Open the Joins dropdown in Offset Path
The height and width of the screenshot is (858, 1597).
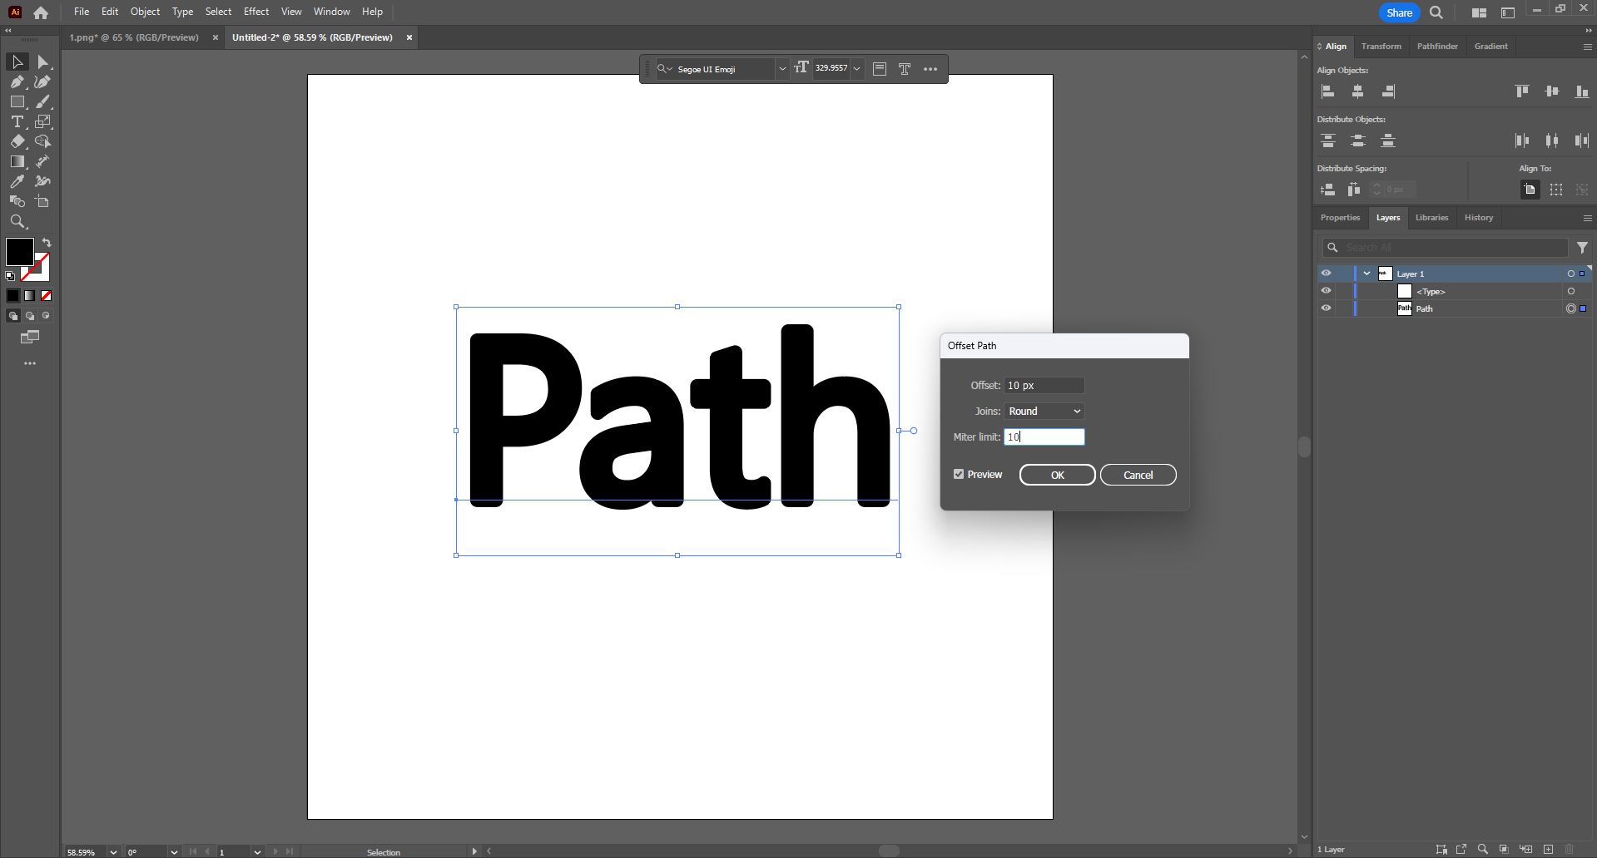click(x=1043, y=411)
